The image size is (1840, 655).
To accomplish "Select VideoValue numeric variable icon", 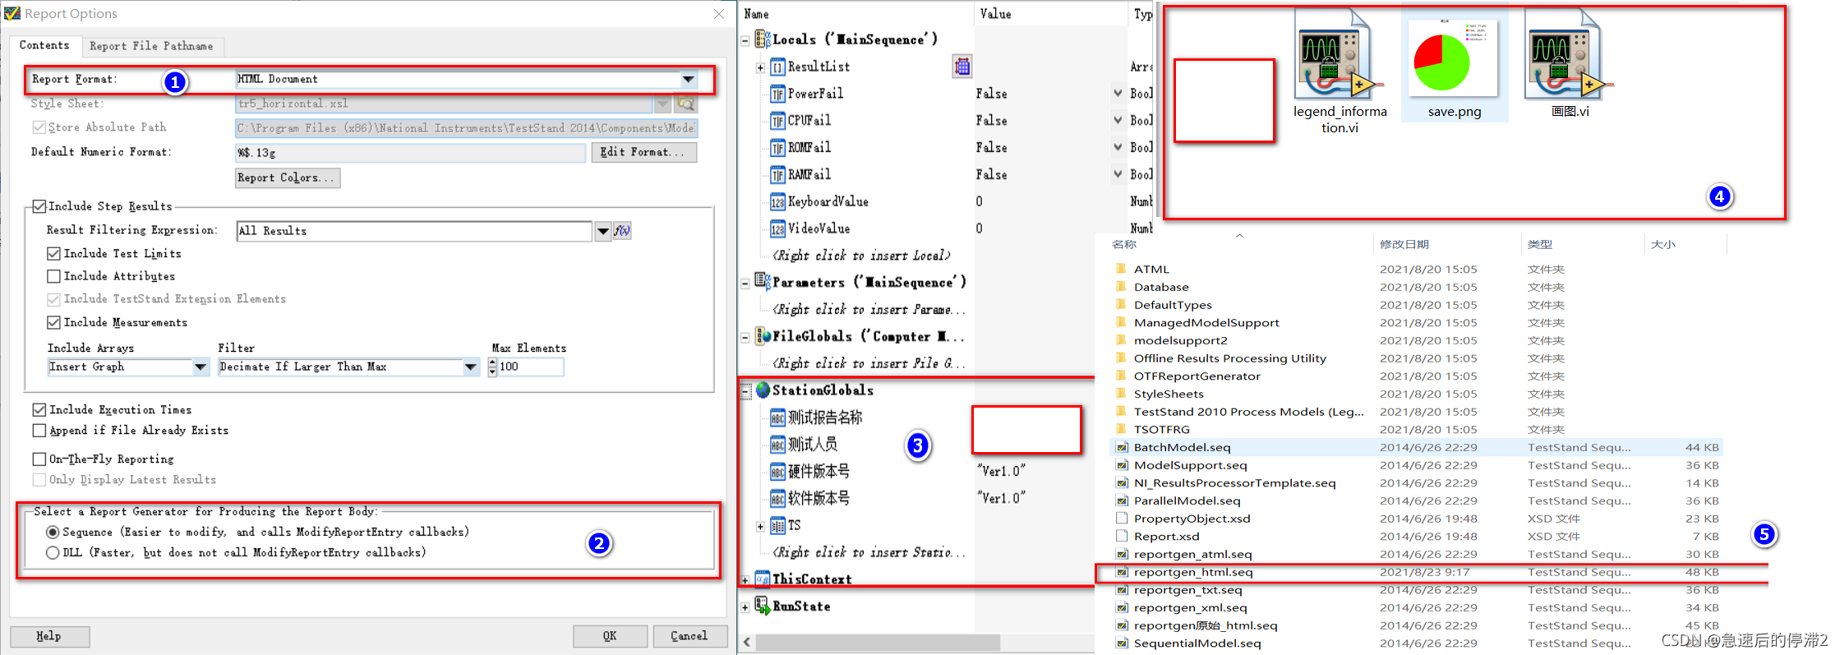I will coord(777,229).
